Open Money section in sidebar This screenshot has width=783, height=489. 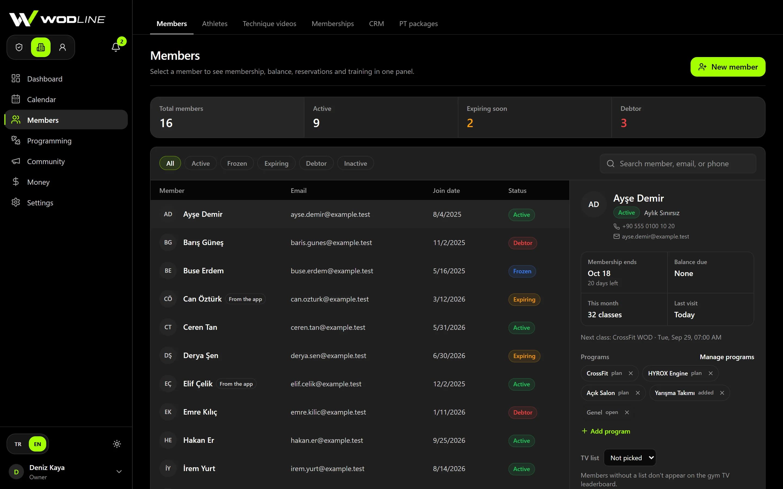[x=66, y=182]
